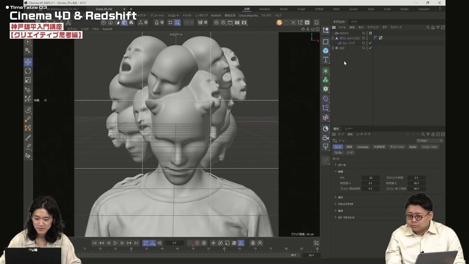The width and height of the screenshot is (469, 264).
Task: Click the Cube primitive icon
Action: (325, 51)
